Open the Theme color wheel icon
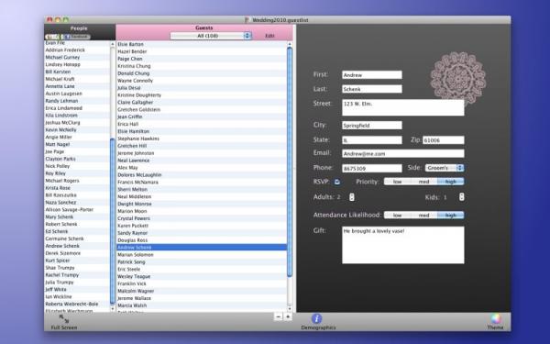This screenshot has width=550, height=344. tap(496, 318)
